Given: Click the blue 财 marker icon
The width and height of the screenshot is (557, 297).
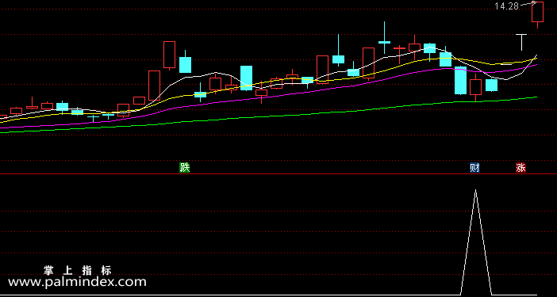Looking at the screenshot, I should tap(475, 167).
